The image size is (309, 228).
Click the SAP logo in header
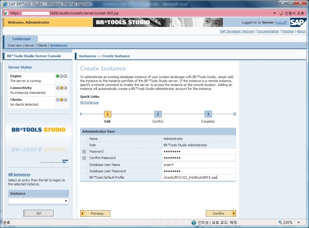click(297, 22)
